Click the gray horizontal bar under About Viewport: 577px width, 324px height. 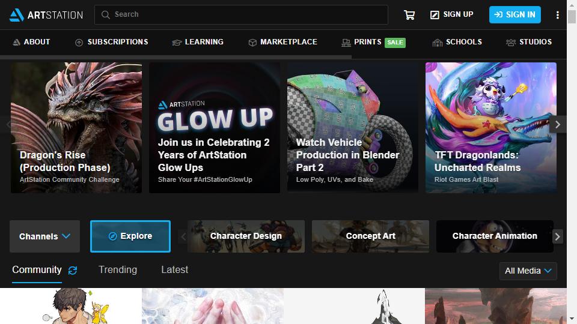(176, 58)
